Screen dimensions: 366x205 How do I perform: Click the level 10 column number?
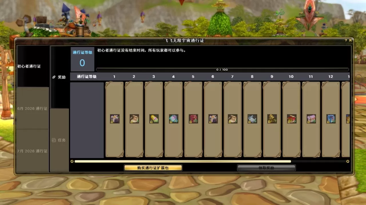coord(291,77)
